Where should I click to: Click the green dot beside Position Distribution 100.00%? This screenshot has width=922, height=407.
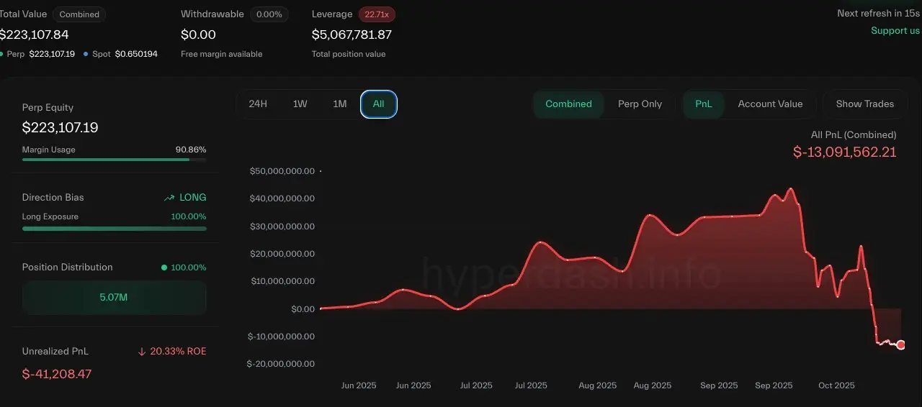(x=164, y=267)
